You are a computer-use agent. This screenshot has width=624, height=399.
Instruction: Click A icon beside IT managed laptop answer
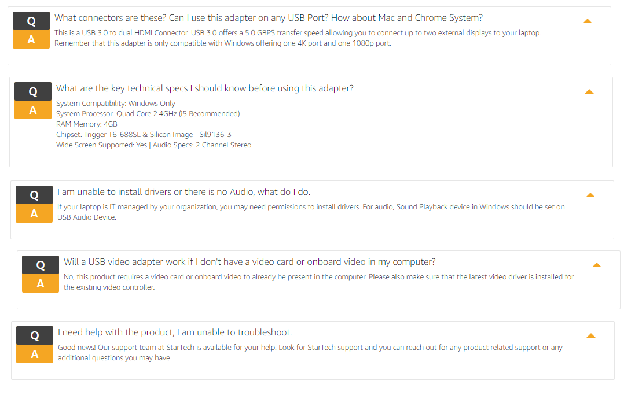coord(34,213)
